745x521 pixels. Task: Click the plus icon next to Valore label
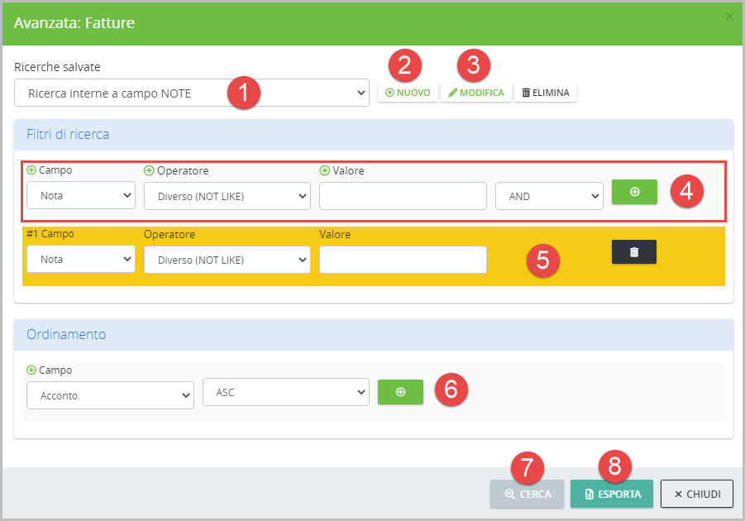click(324, 171)
